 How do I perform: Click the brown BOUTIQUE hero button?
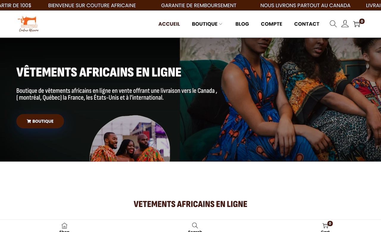(x=40, y=121)
